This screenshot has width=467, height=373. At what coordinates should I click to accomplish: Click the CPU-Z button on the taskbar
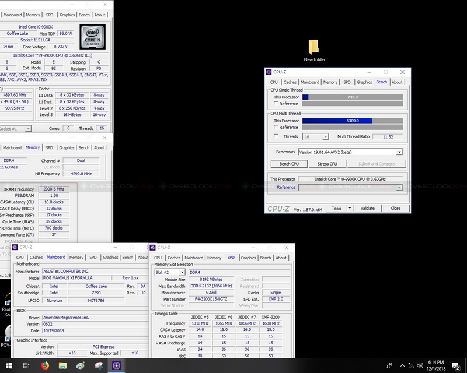(116, 365)
